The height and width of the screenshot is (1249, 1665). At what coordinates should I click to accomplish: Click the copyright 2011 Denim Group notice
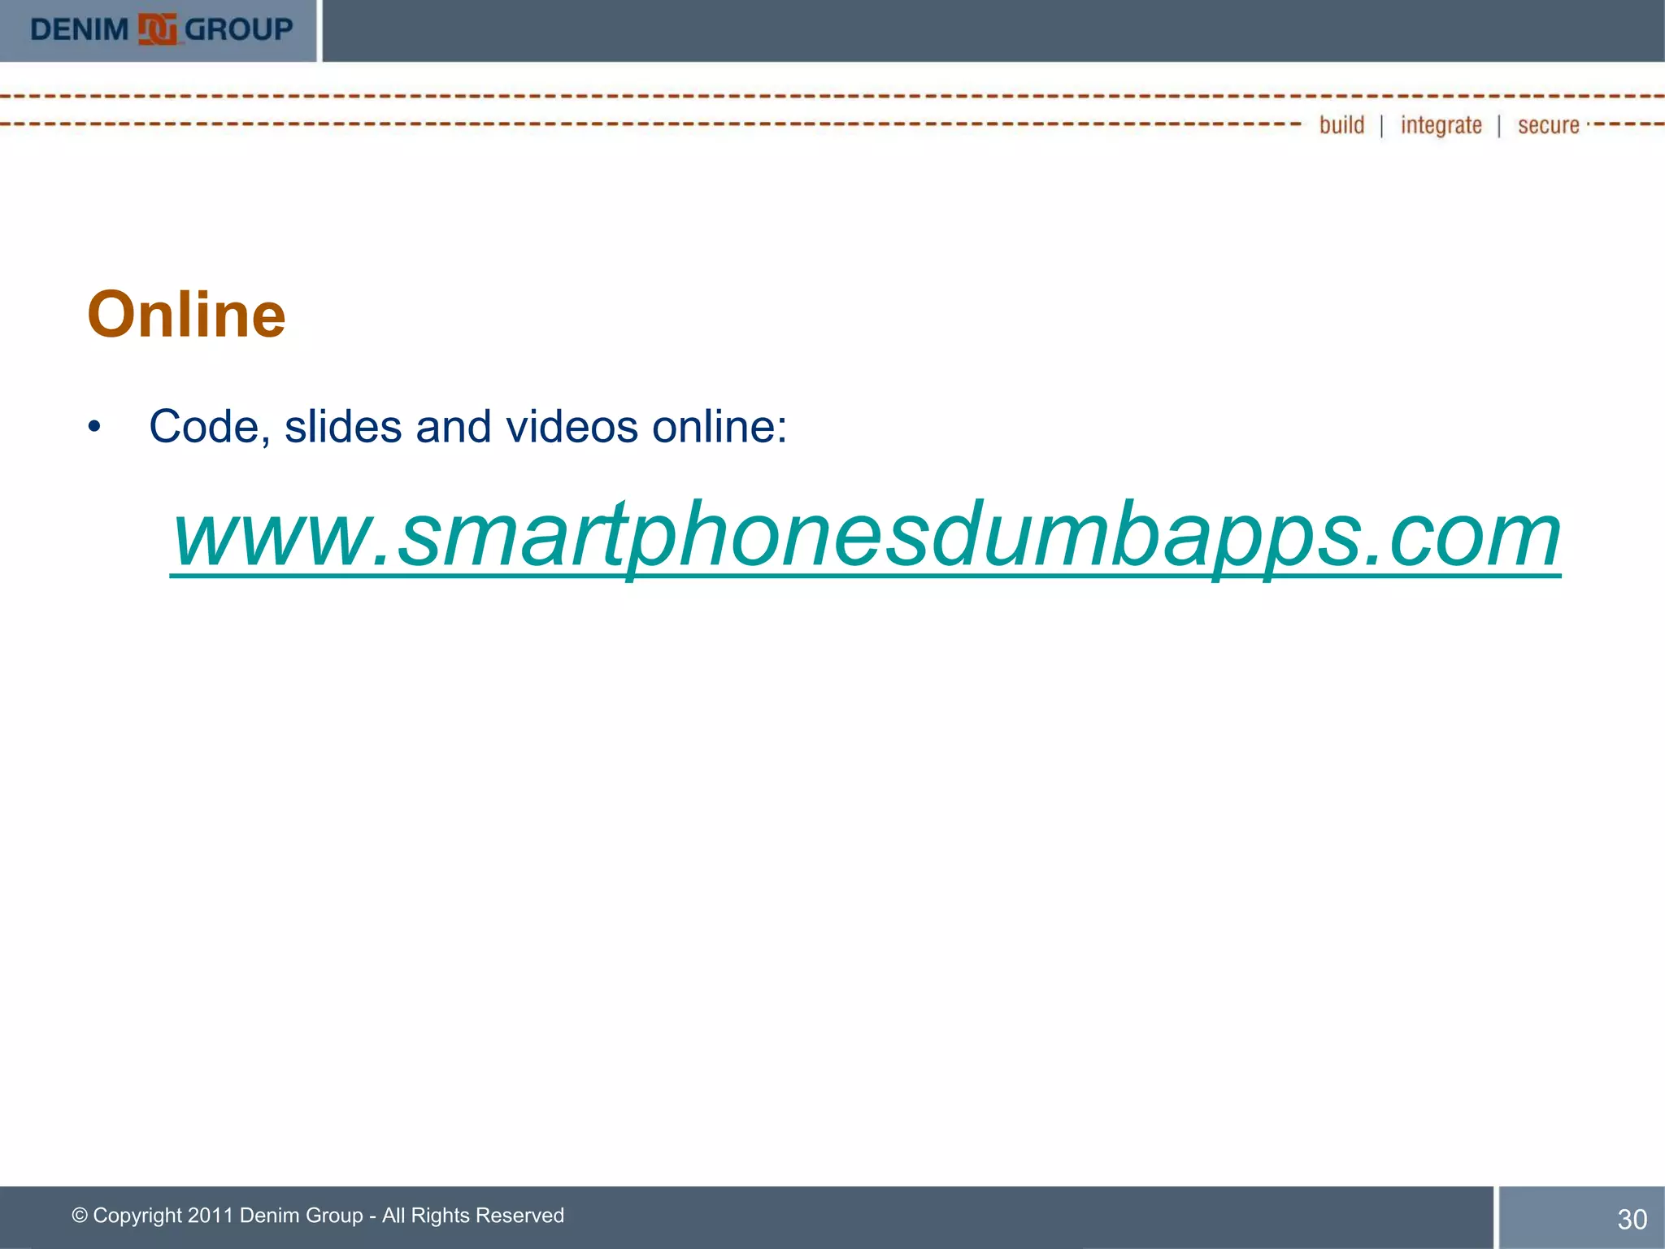[318, 1215]
